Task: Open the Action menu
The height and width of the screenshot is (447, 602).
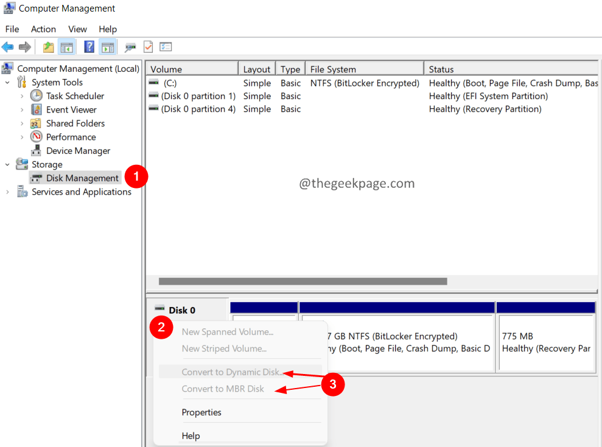Action: click(43, 29)
